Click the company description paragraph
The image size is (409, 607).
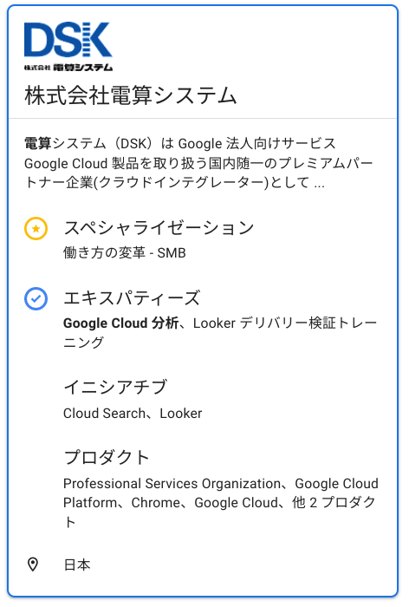[198, 163]
